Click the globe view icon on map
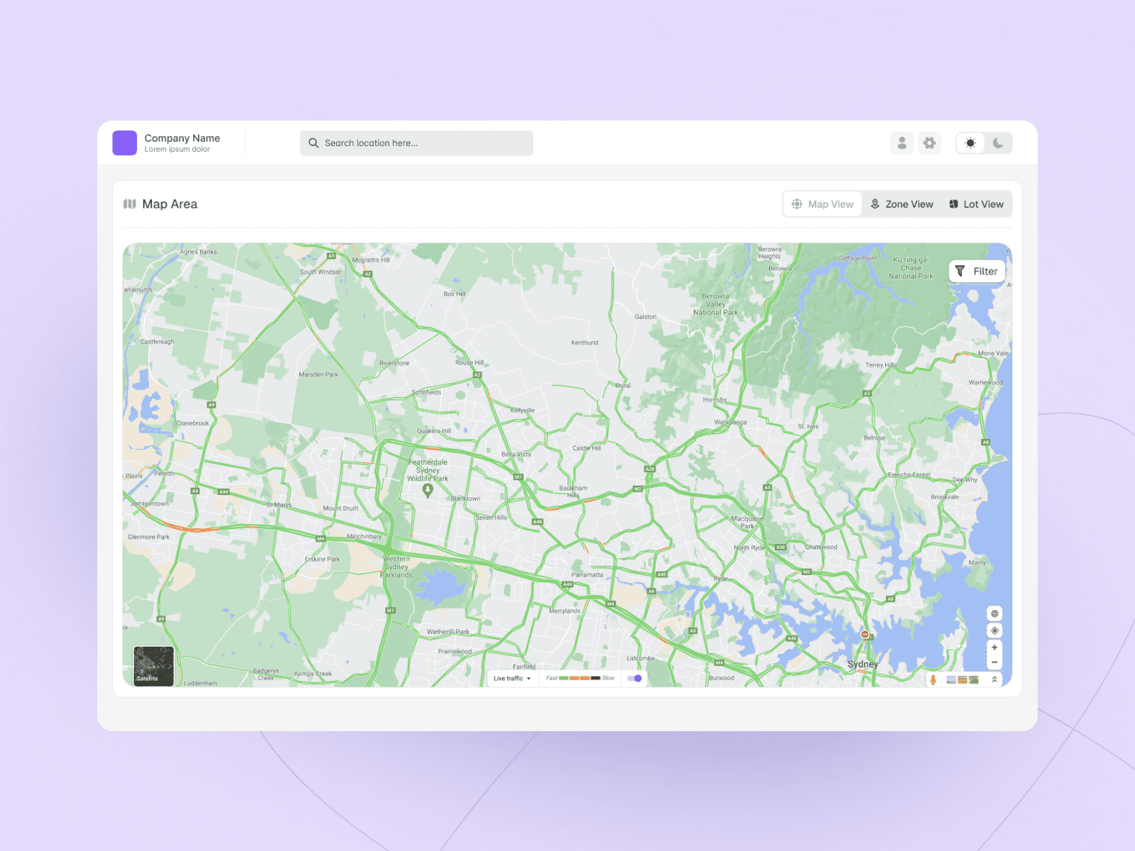This screenshot has width=1135, height=851. tap(995, 613)
